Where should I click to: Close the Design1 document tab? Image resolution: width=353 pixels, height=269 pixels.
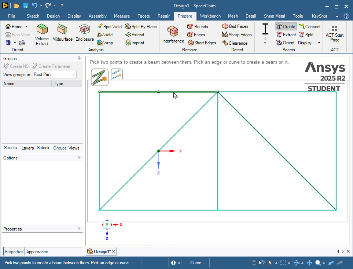point(114,251)
